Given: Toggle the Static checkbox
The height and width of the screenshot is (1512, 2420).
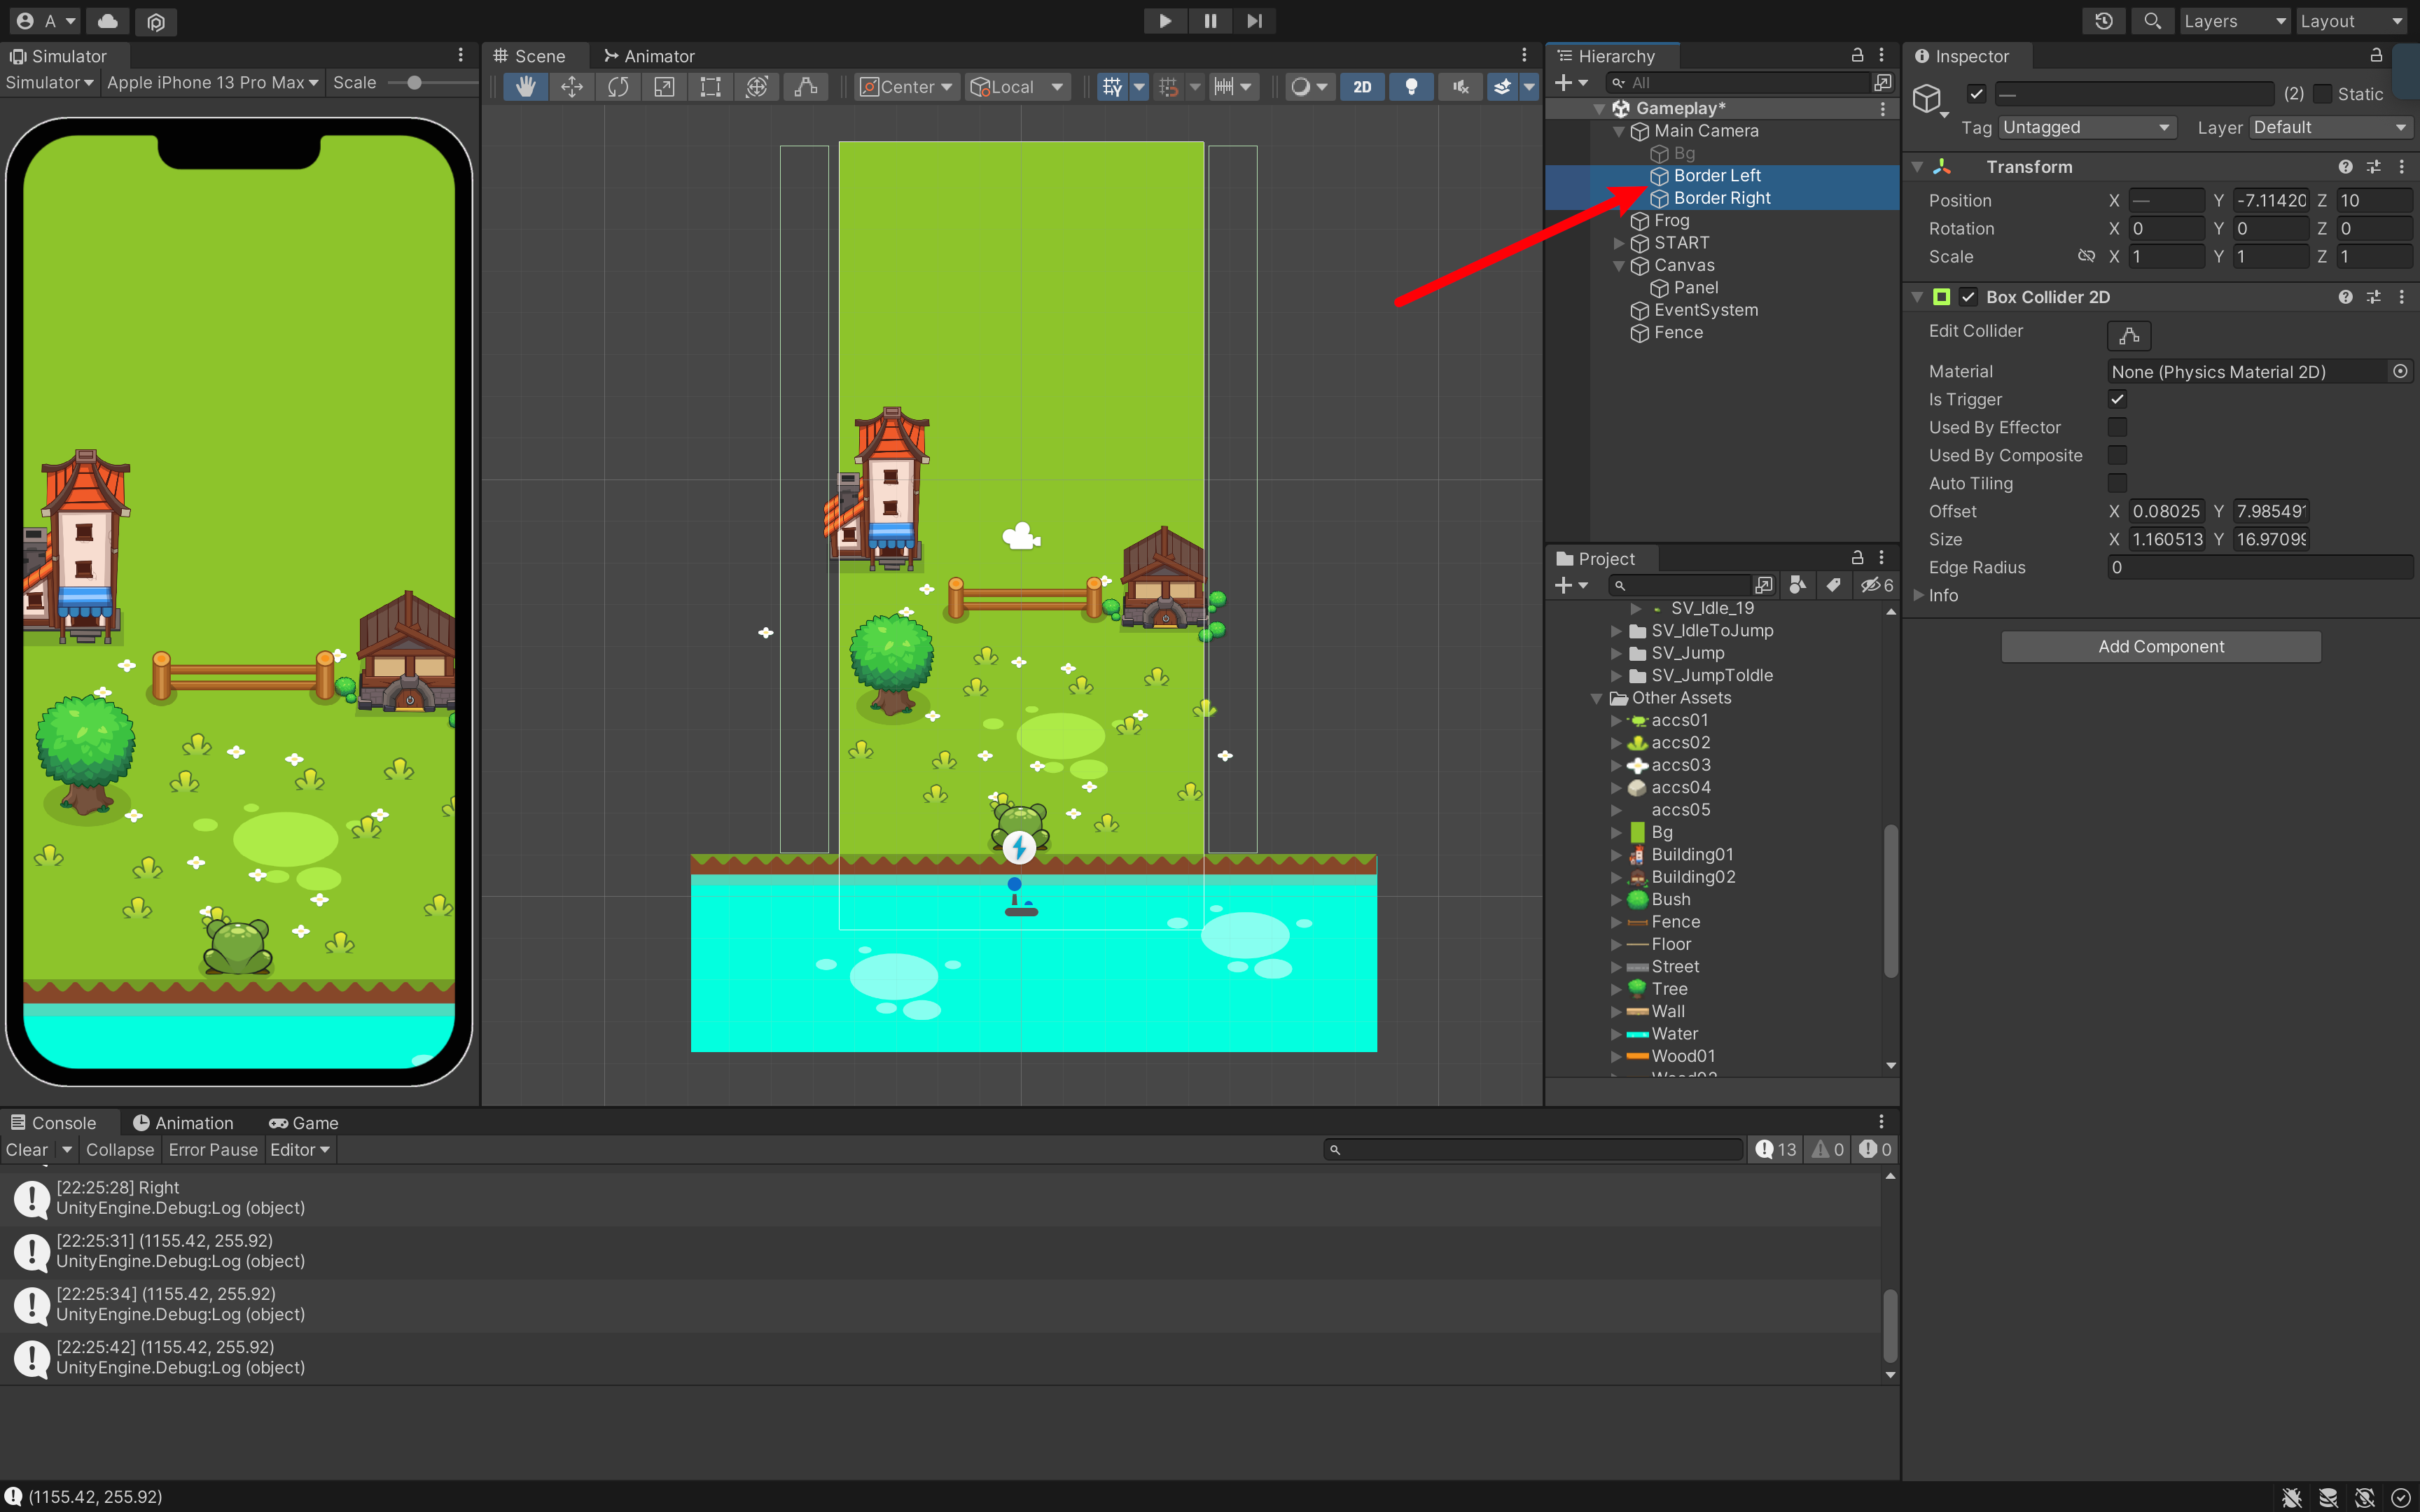Looking at the screenshot, I should [2323, 94].
